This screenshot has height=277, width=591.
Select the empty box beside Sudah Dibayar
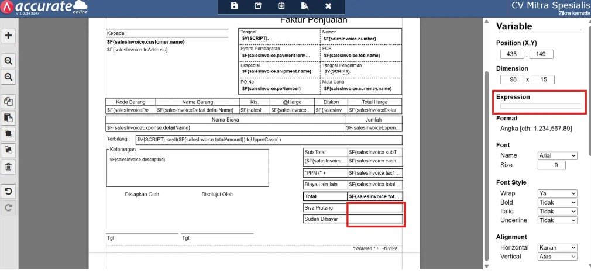[x=376, y=219]
